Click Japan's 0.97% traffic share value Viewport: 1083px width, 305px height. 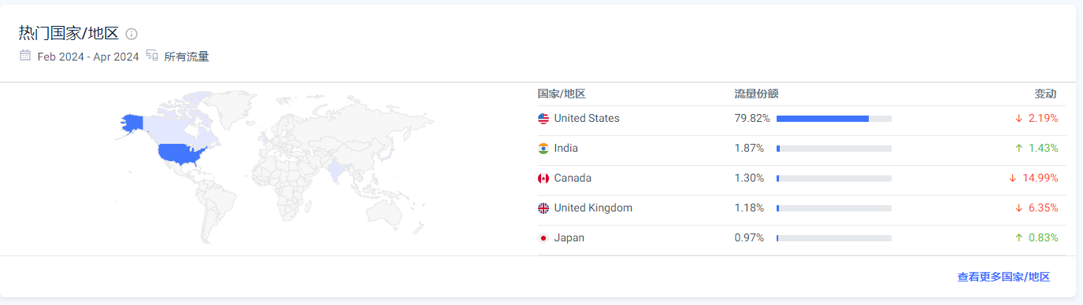coord(750,238)
